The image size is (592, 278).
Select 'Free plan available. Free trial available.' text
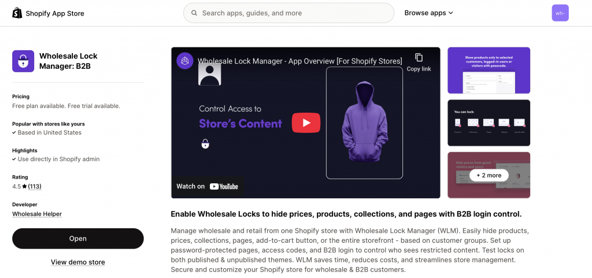click(66, 106)
